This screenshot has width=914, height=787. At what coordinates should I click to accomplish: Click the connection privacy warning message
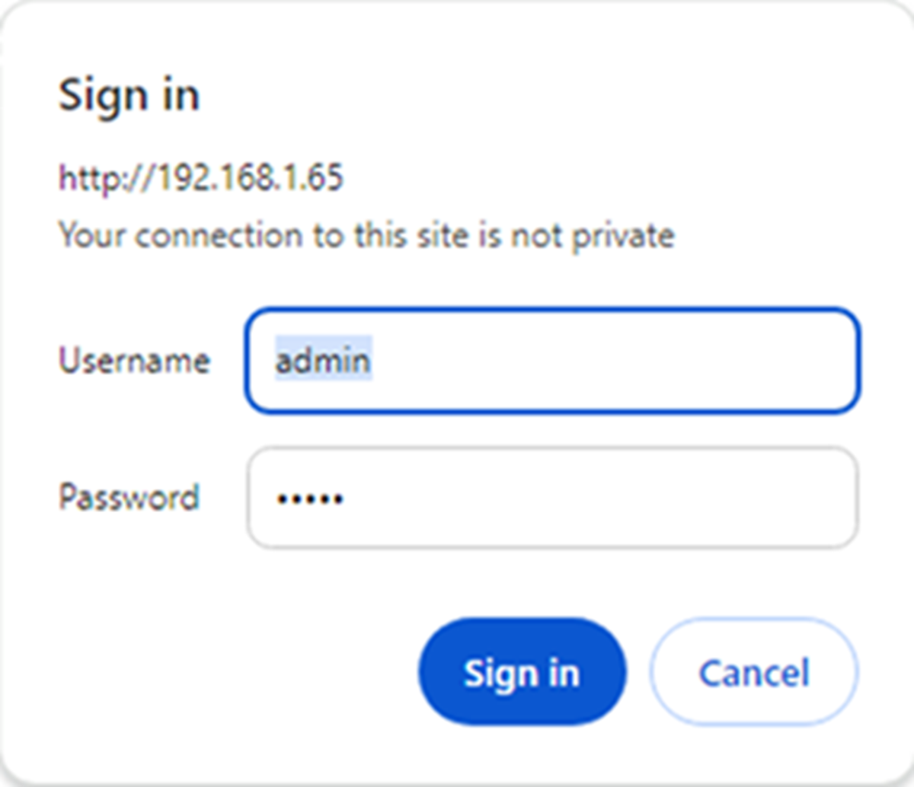(366, 236)
